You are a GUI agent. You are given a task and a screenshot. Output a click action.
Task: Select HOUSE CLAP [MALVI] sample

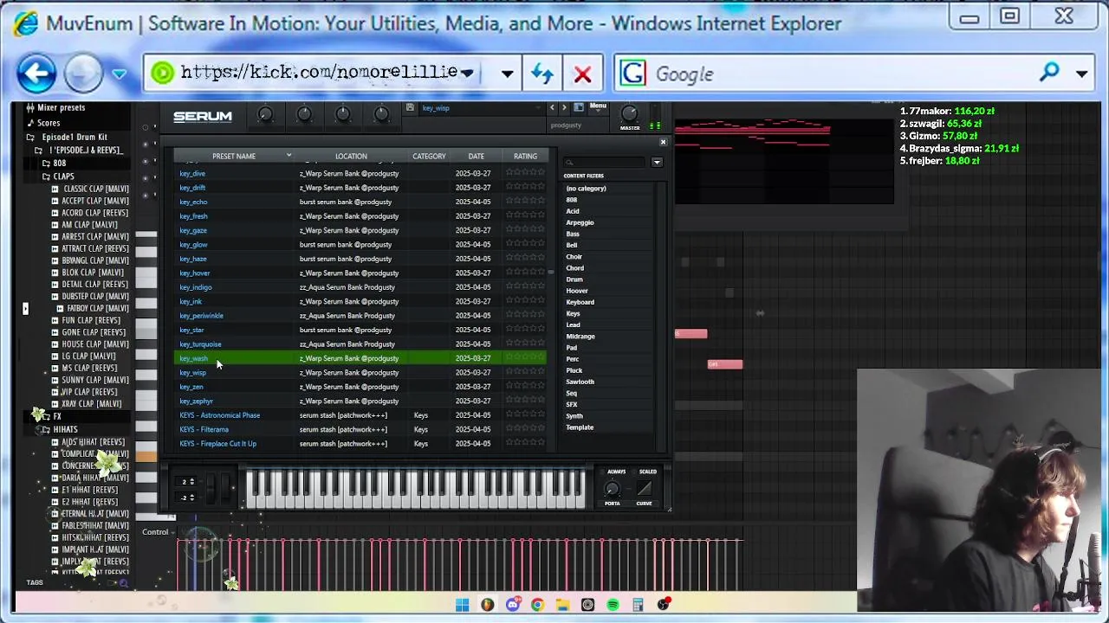(x=95, y=344)
